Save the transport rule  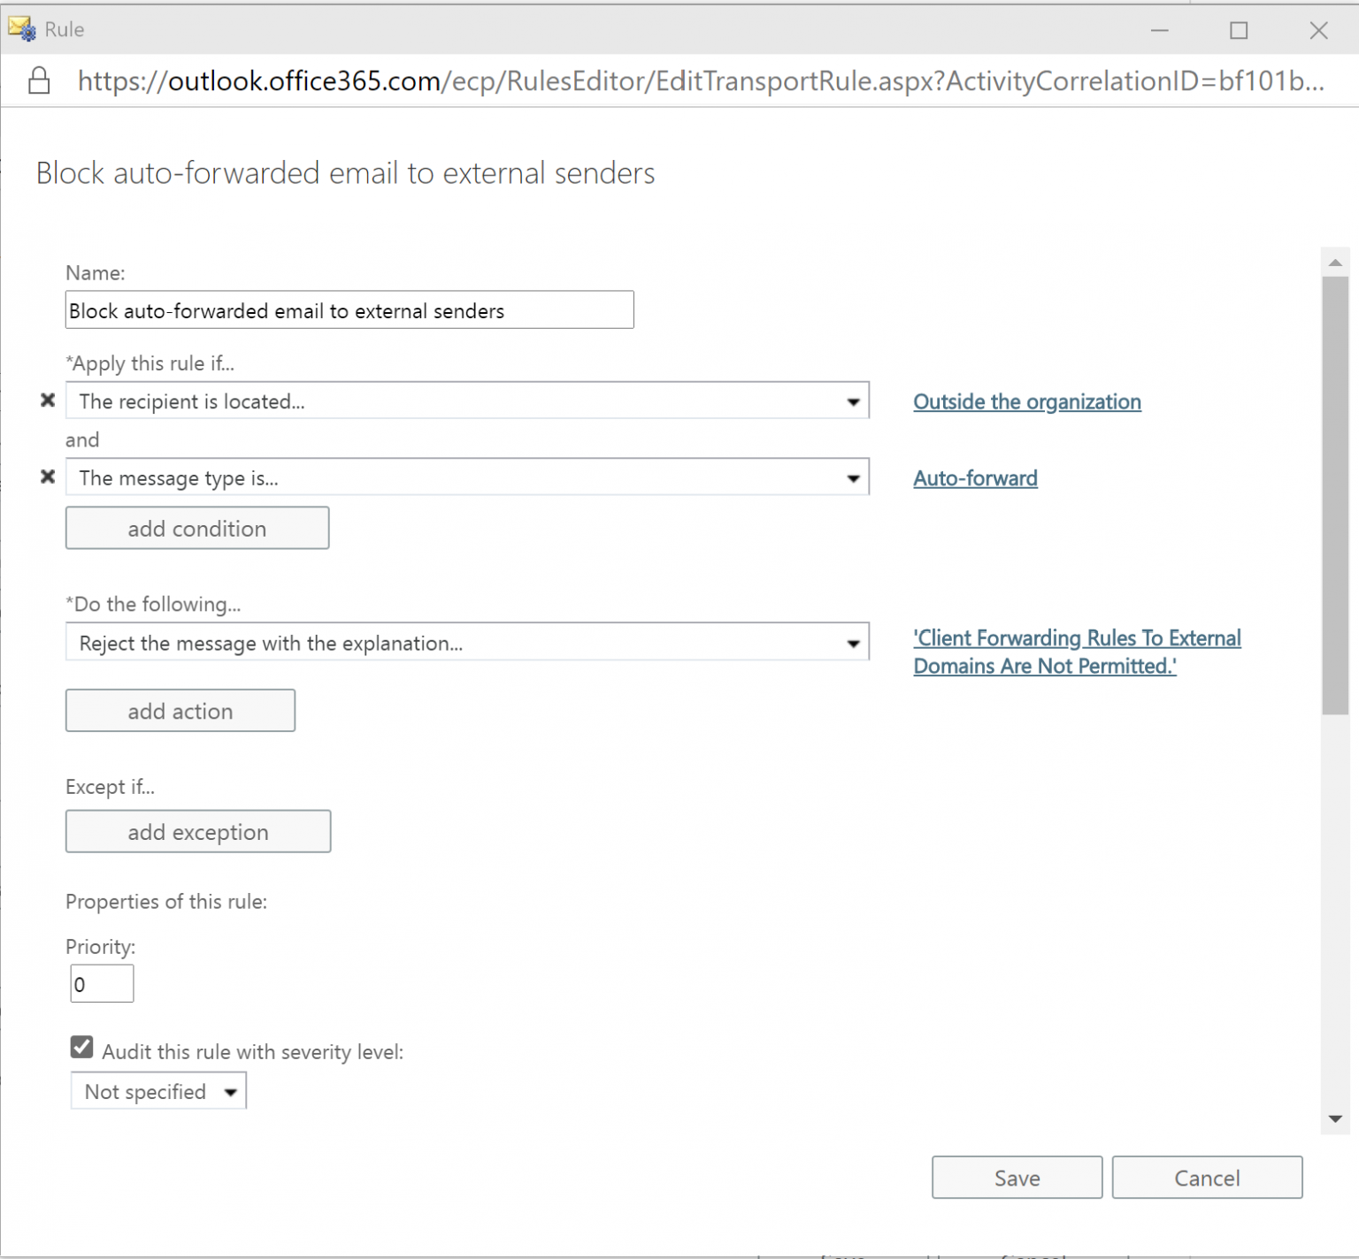pos(1016,1178)
